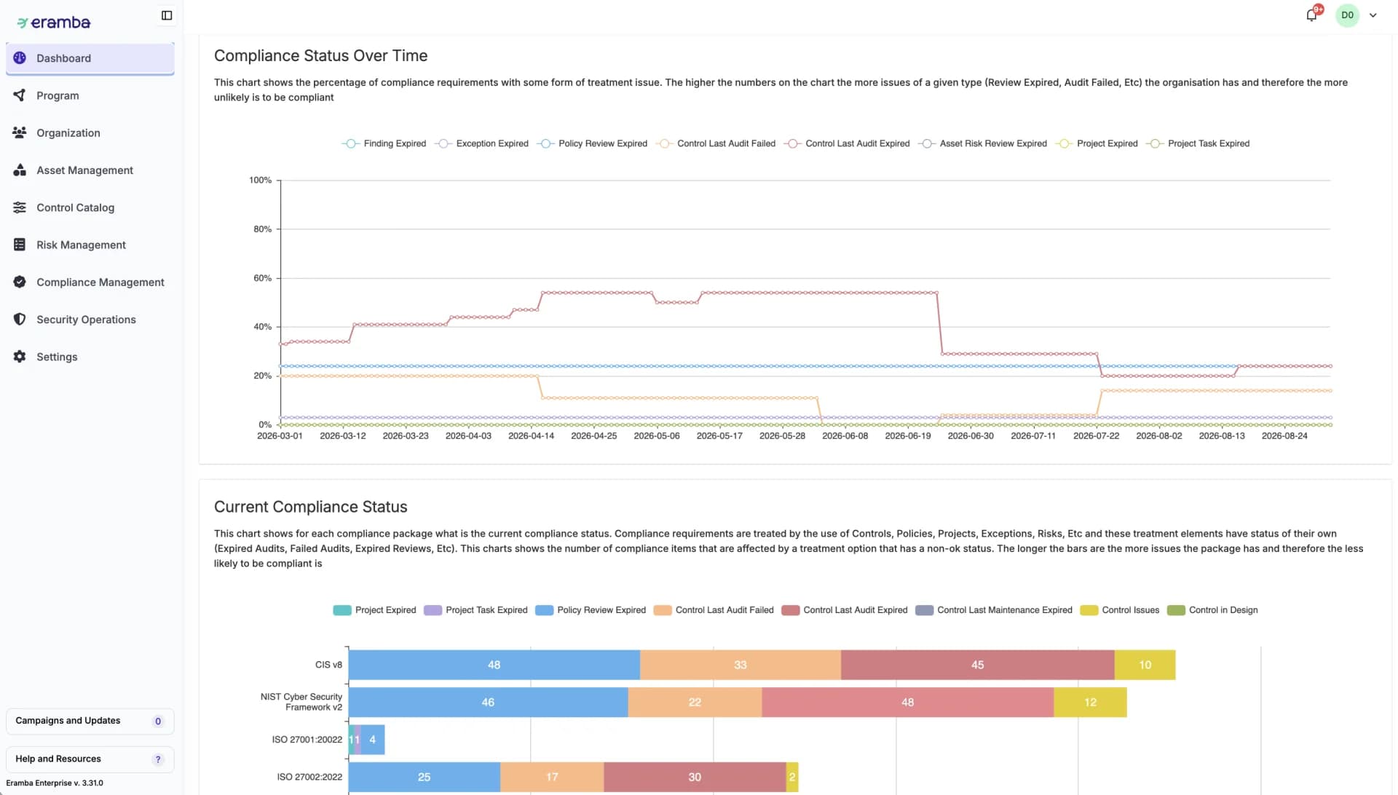1398x795 pixels.
Task: Click ISO 27002:2022 bar segment 30
Action: click(695, 778)
